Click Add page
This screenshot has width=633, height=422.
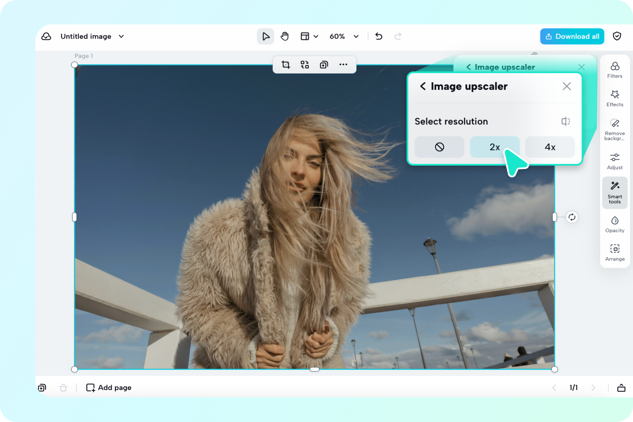[x=109, y=388]
